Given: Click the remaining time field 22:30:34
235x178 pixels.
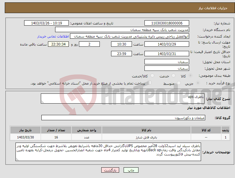Looking at the screenshot, I should coord(58,44).
